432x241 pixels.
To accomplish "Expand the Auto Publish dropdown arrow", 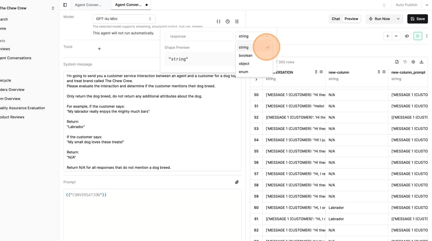I will 427,5.
